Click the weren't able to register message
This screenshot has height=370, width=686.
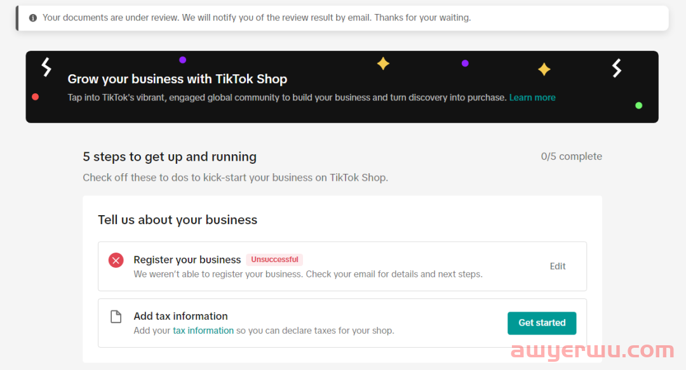(x=308, y=274)
